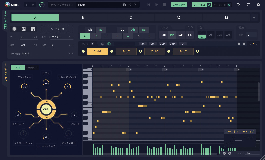265x160 pixels.
Task: Change key with arrows next to C
Action: coord(35,37)
